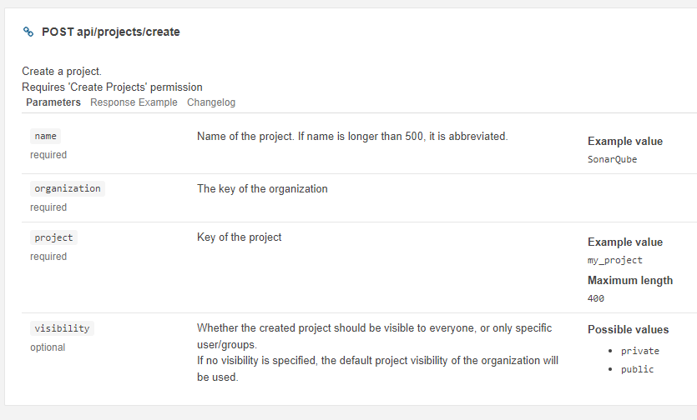This screenshot has height=420, width=697.
Task: Click the permalink chain icon
Action: (x=28, y=32)
